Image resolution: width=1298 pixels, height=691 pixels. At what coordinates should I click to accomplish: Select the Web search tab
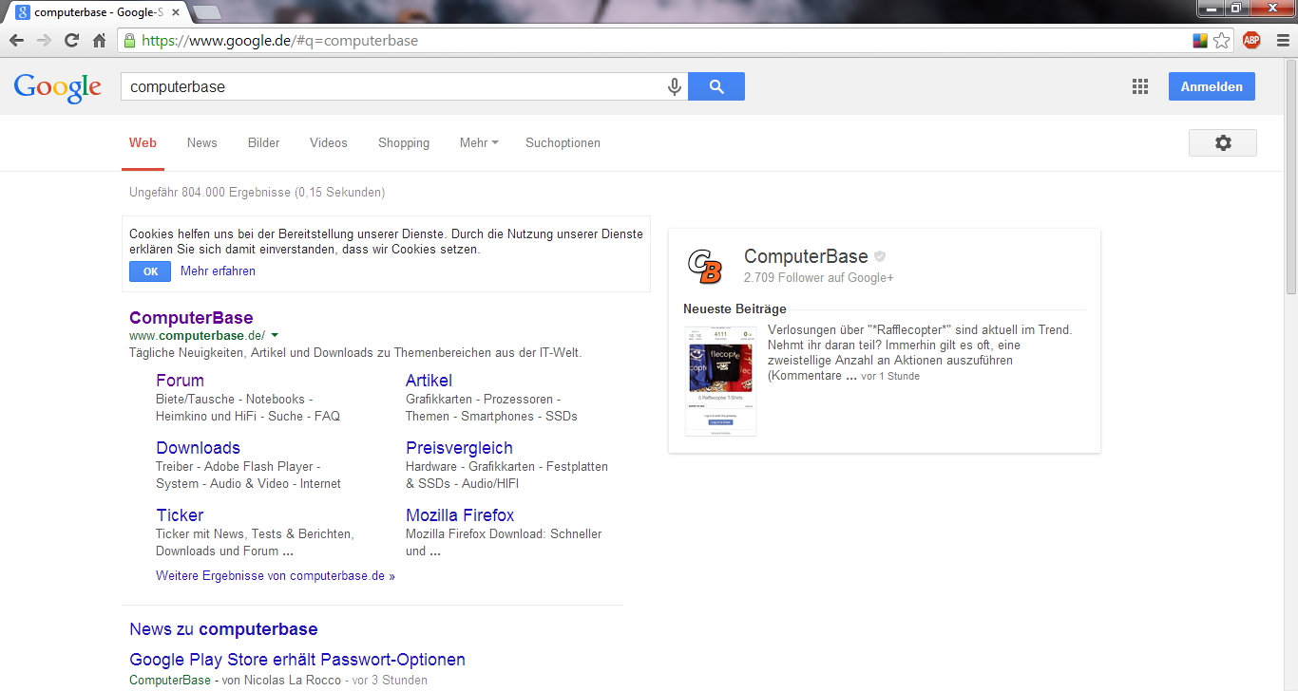[x=143, y=143]
